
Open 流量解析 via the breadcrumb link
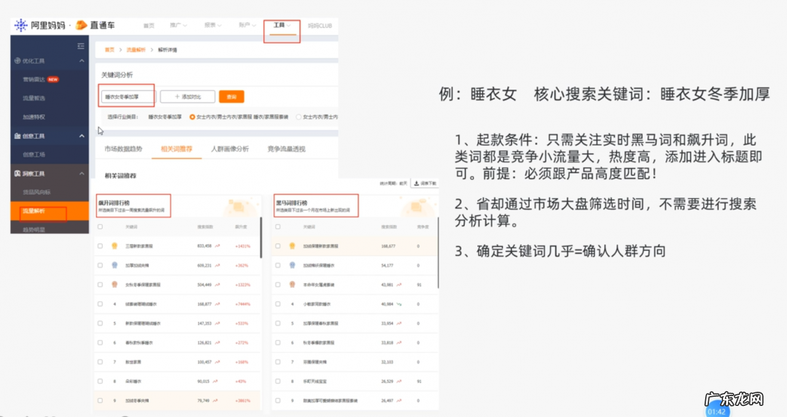135,50
